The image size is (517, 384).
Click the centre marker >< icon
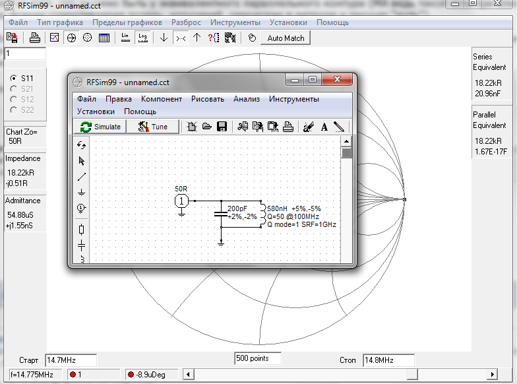tap(181, 38)
